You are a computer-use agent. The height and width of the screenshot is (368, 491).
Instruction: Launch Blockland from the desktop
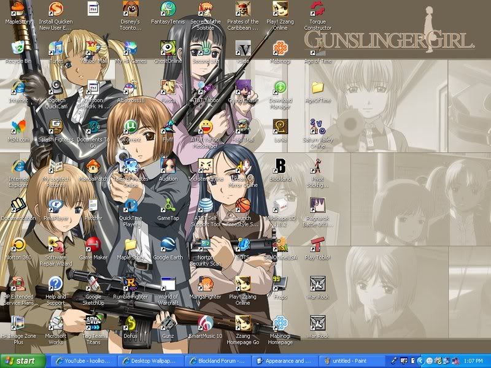point(280,166)
